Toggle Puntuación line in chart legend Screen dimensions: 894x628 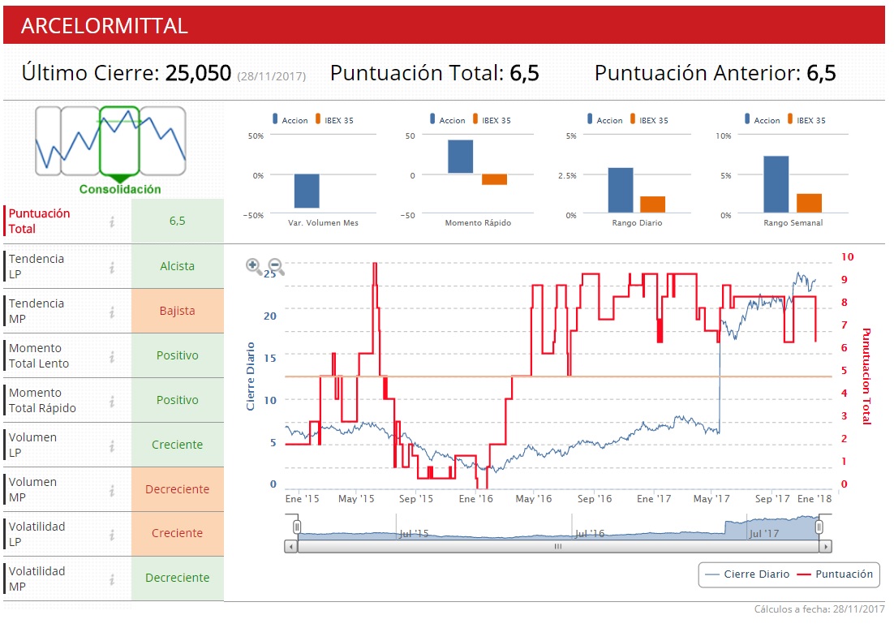835,574
